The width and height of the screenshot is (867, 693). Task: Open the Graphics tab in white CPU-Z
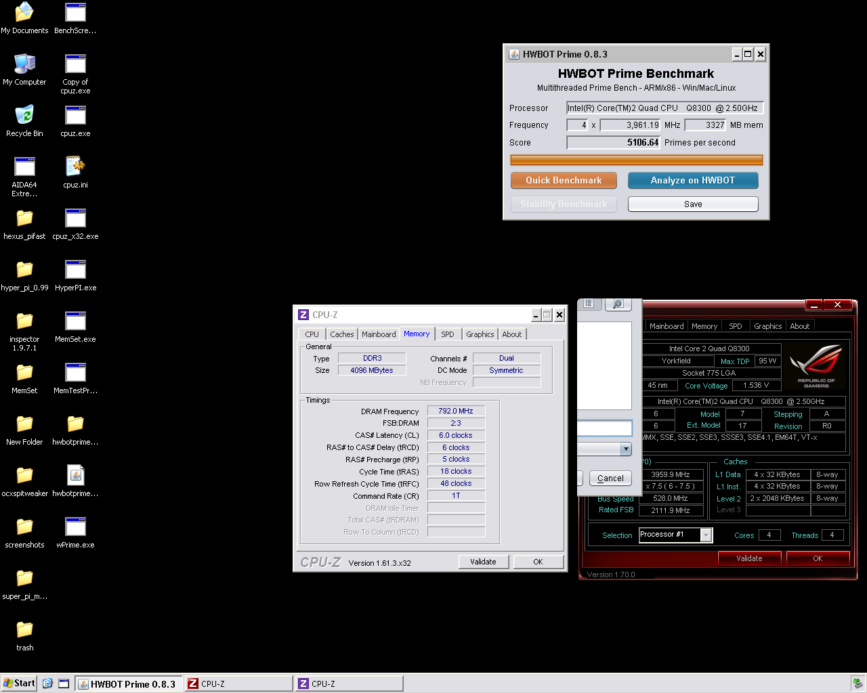coord(480,334)
